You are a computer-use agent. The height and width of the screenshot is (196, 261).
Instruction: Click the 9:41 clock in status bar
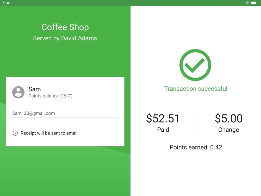[7, 3]
